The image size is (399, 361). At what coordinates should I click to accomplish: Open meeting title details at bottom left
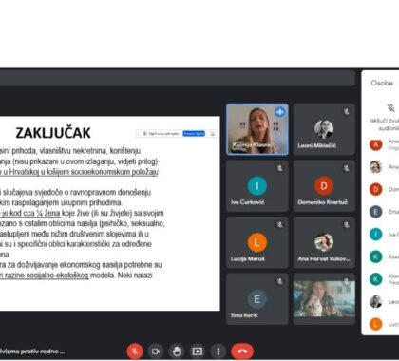[x=32, y=351]
